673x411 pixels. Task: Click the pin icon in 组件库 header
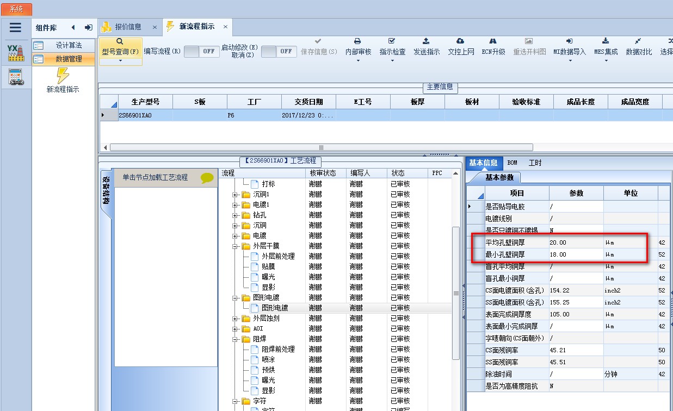tap(88, 28)
